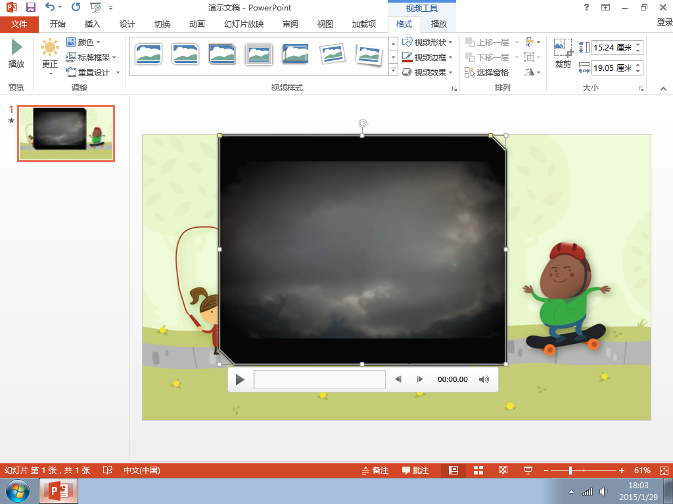
Task: Open Video Shape (视频形状) options
Action: 427,42
